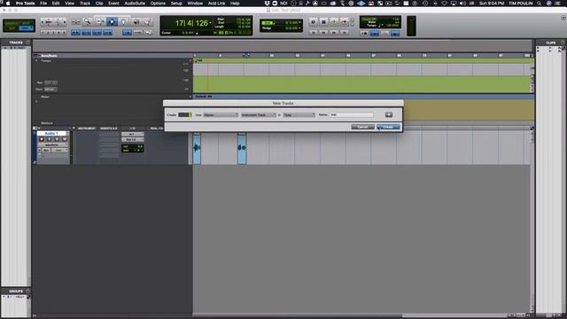The image size is (567, 319).
Task: Open the Track menu
Action: click(85, 4)
